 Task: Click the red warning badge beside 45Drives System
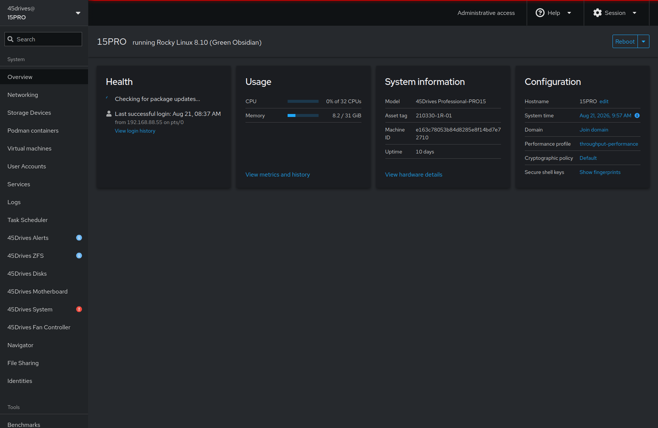point(79,309)
